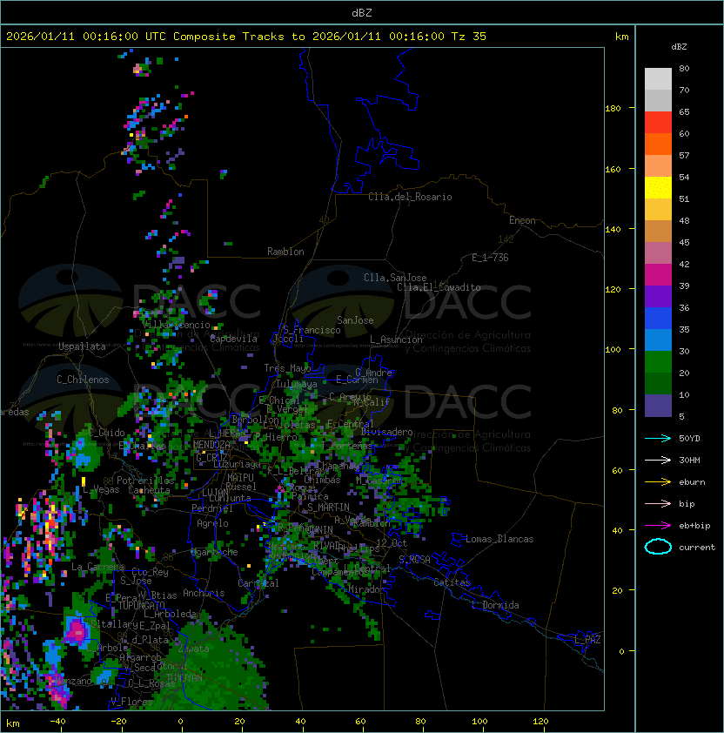724x733 pixels.
Task: Select the 80 dBZ light gray swatch
Action: click(x=658, y=78)
